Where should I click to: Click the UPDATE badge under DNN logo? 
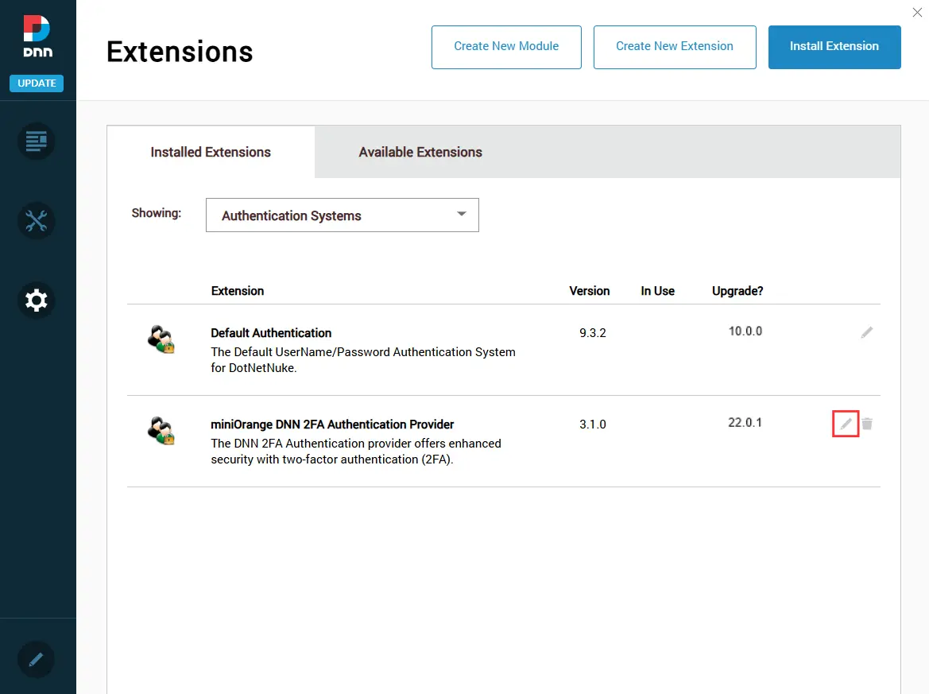37,83
